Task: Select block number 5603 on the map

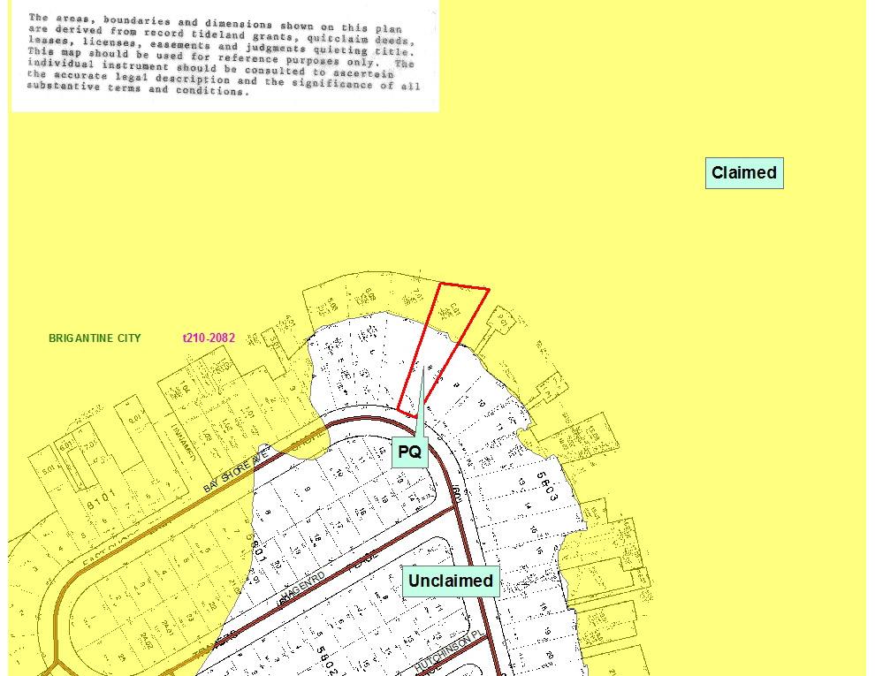Action: [545, 487]
